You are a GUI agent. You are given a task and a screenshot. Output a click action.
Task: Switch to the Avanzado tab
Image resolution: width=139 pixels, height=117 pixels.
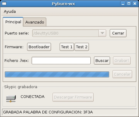click(35, 22)
